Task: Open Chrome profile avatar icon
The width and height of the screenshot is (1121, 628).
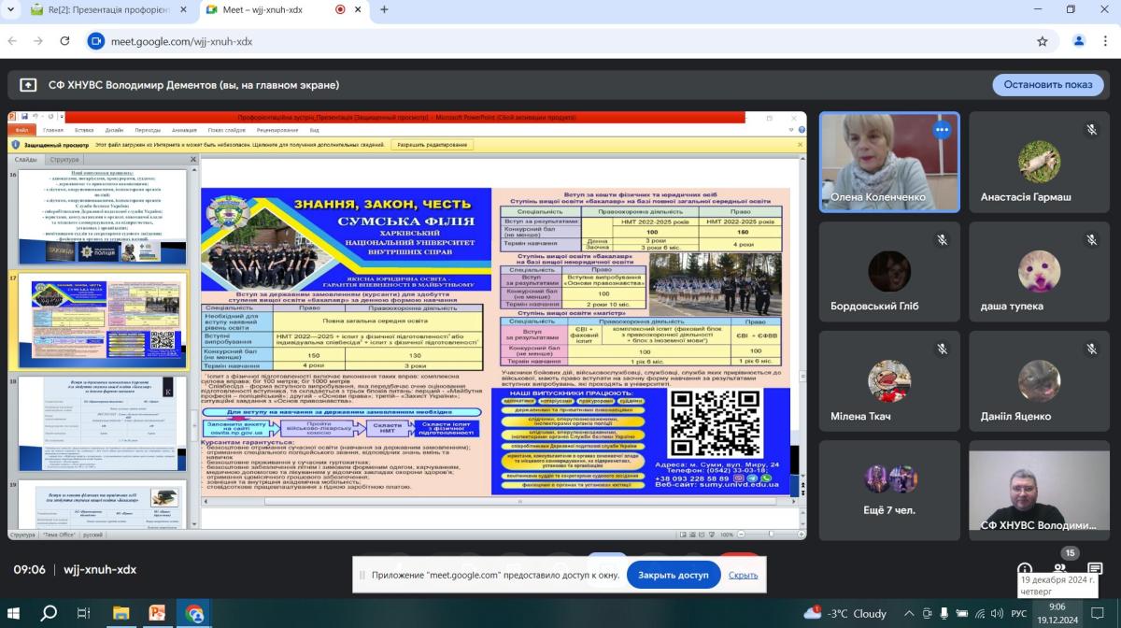Action: 1079,41
